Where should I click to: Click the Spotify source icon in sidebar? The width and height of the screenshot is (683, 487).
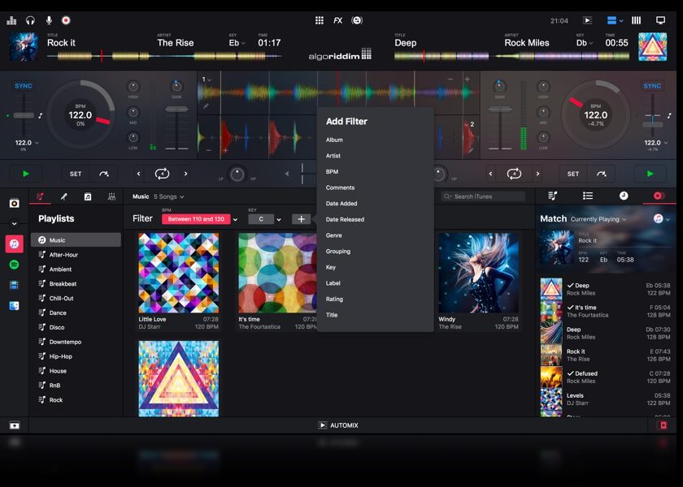click(15, 264)
